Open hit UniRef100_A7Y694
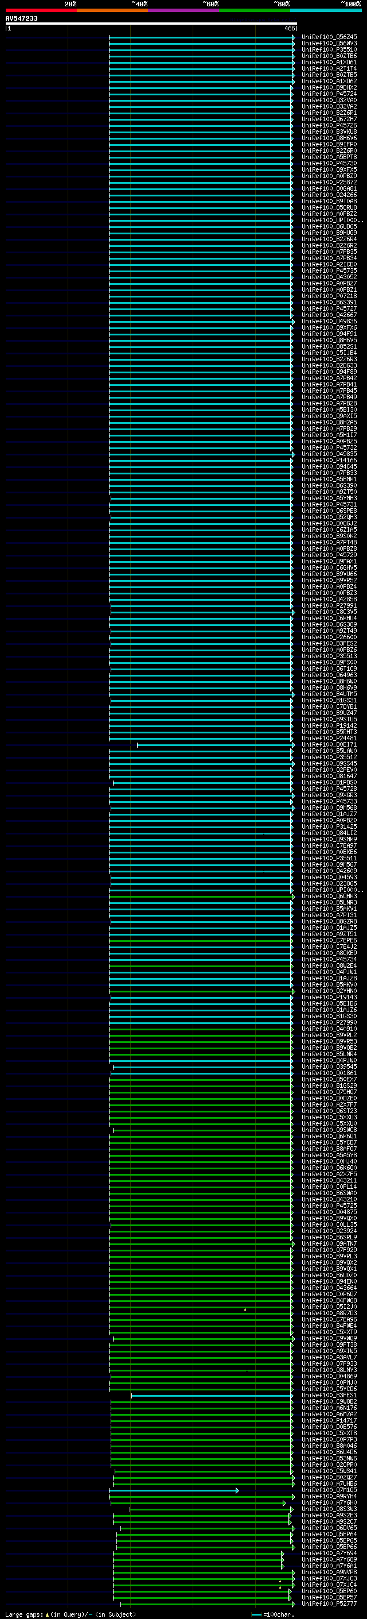 click(329, 1554)
